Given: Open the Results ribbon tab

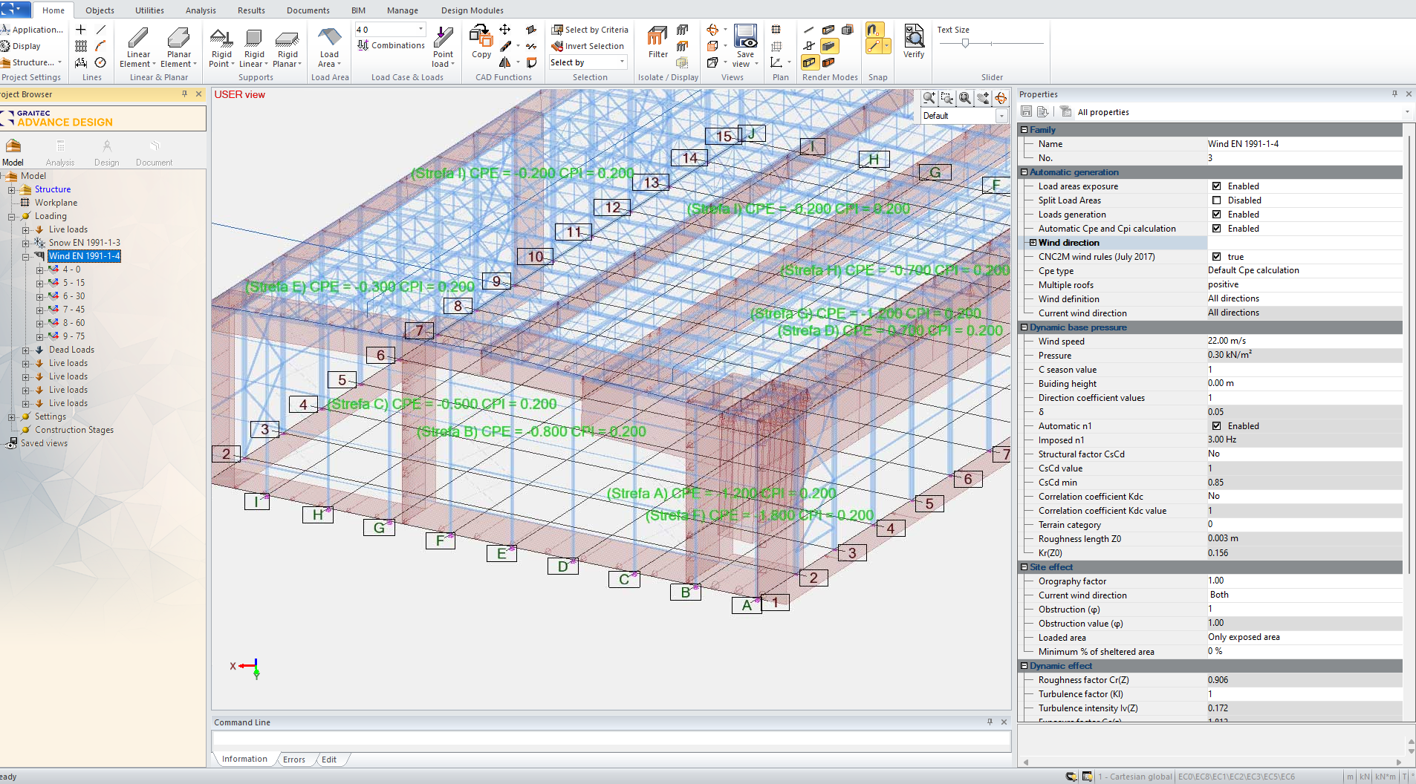Looking at the screenshot, I should click(251, 10).
